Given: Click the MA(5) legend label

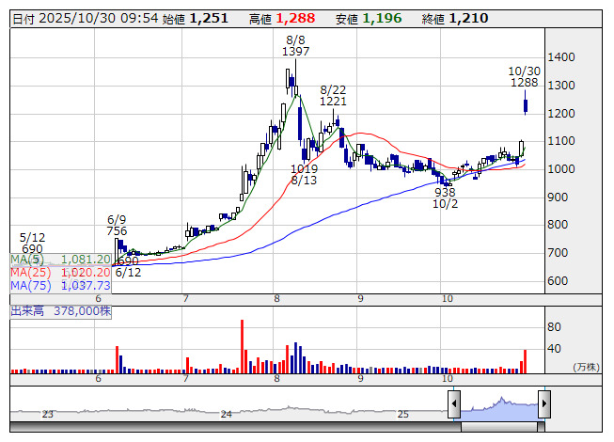Looking at the screenshot, I should pos(25,259).
